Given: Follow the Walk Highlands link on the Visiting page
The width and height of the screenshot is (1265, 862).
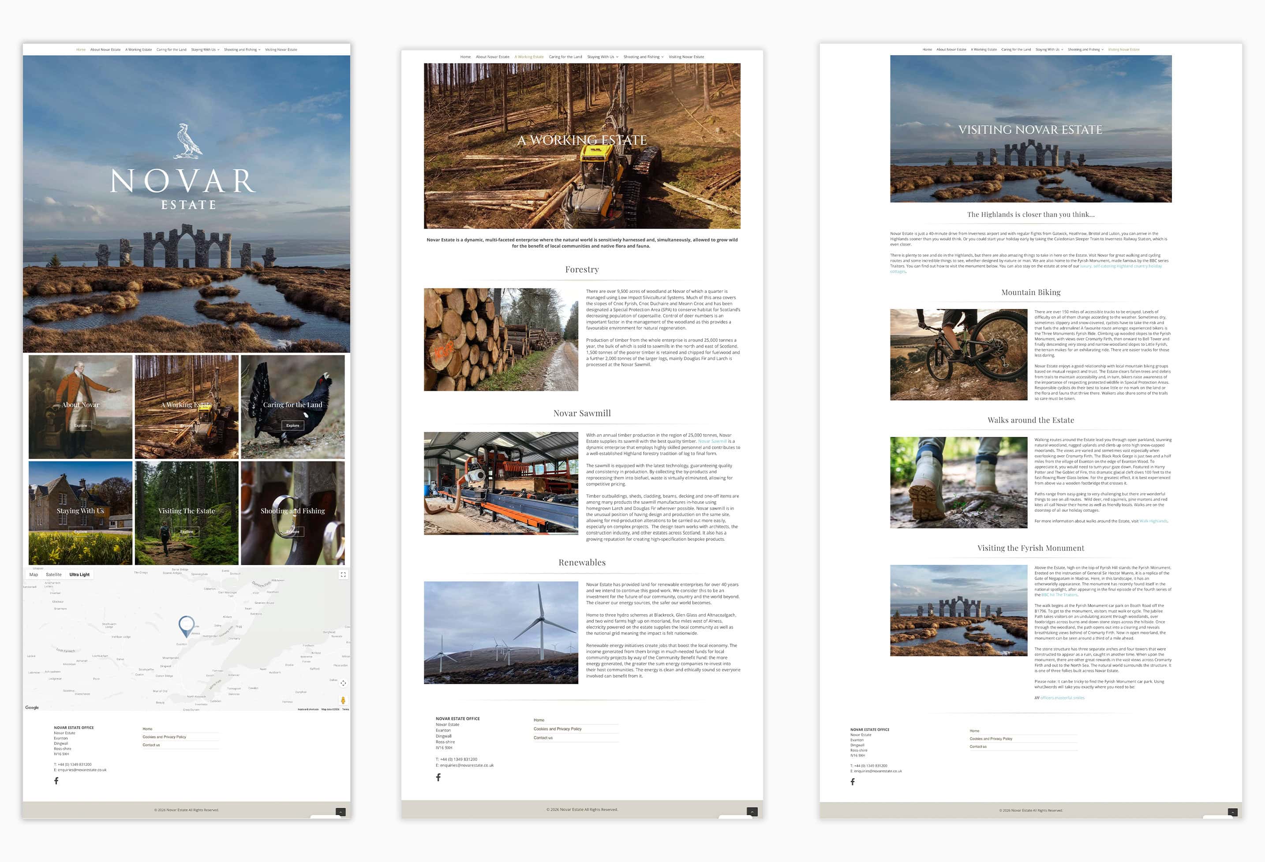Looking at the screenshot, I should point(1153,521).
